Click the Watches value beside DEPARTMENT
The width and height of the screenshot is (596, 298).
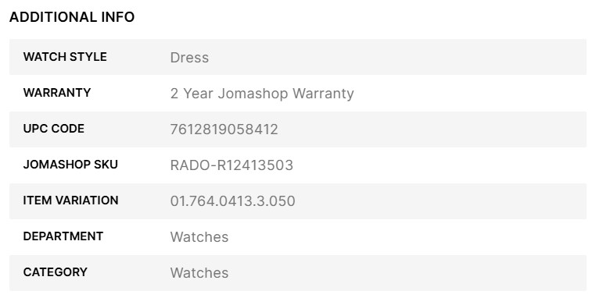pos(199,237)
